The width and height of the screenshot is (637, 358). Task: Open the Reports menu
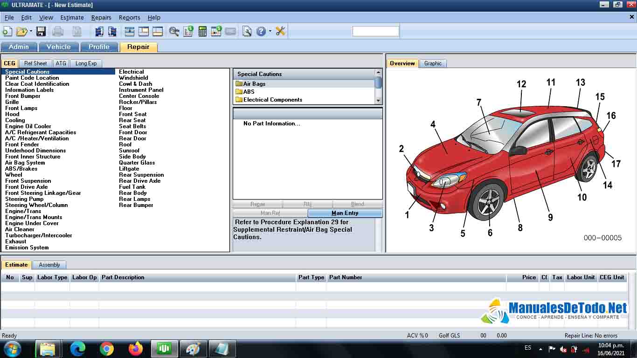pyautogui.click(x=129, y=17)
